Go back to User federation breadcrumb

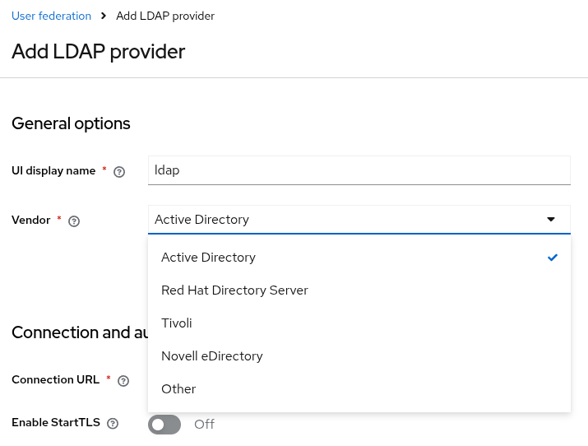point(51,16)
